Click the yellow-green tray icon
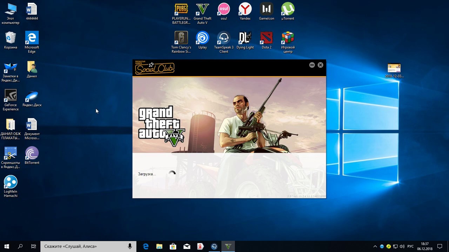This screenshot has width=449, height=252. pyautogui.click(x=389, y=246)
